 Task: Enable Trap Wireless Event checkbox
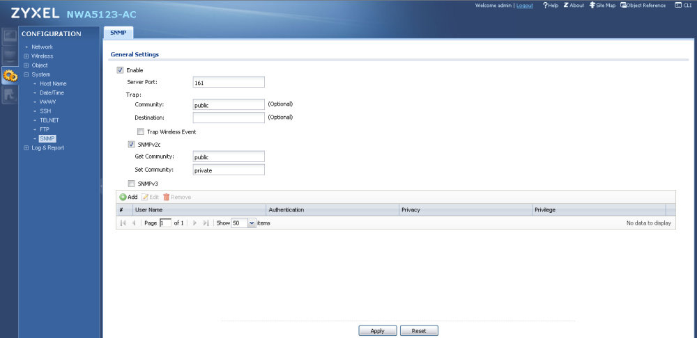[141, 131]
